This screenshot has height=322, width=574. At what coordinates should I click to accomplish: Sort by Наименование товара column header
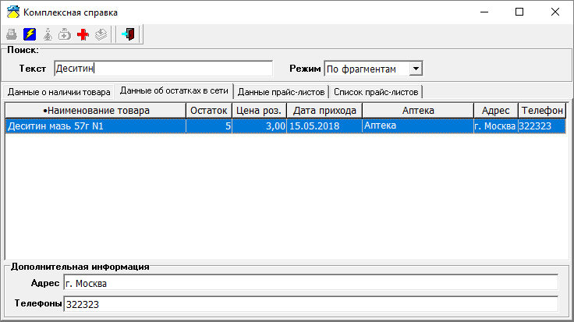point(95,111)
